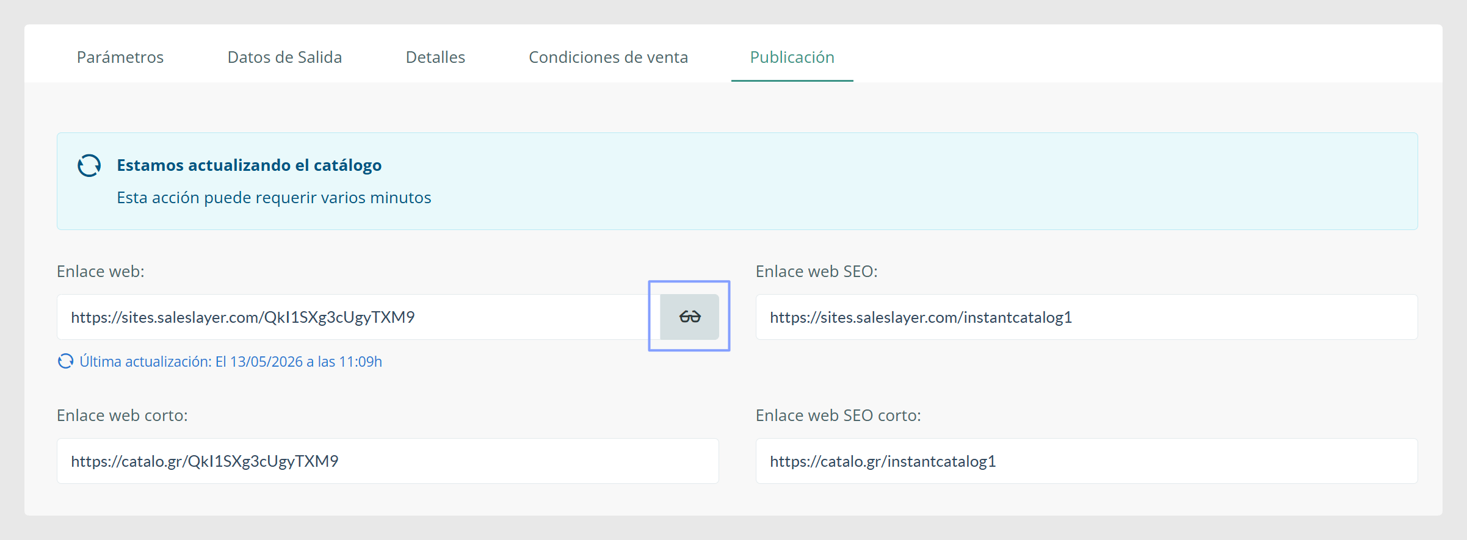Click the 'Esta acción puede requerir varios minutos' text
This screenshot has height=540, width=1467.
point(274,198)
